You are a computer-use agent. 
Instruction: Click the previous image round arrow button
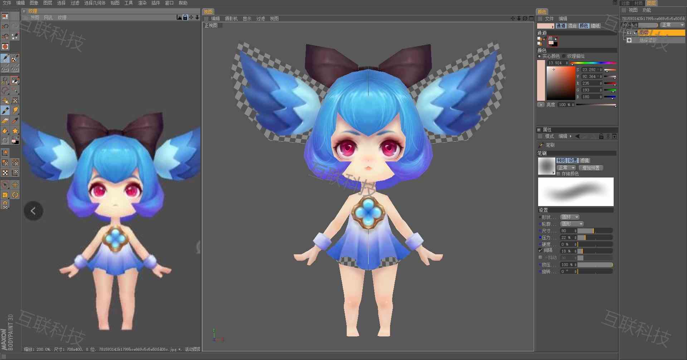pos(33,211)
